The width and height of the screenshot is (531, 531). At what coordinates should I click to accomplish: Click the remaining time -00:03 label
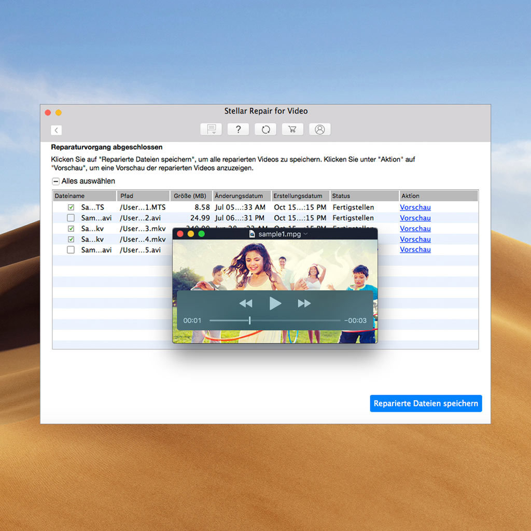[x=355, y=320]
